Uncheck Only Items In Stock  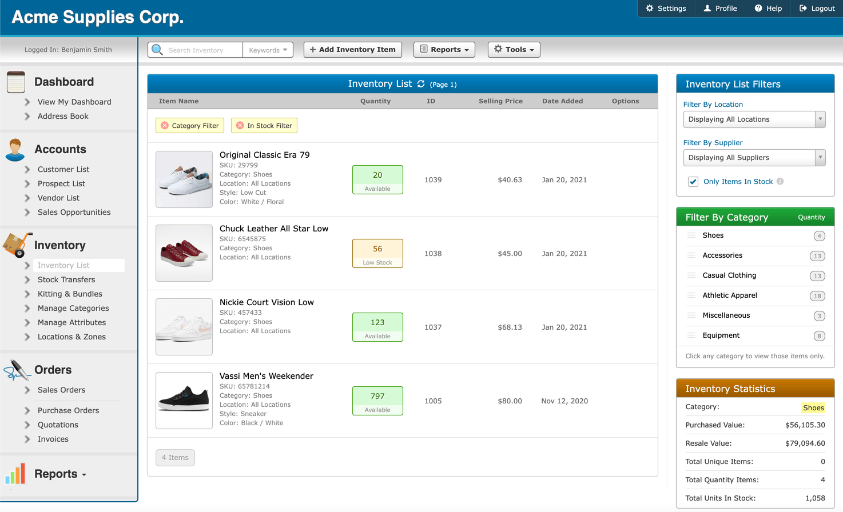tap(693, 182)
